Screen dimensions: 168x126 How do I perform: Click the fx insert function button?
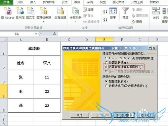[x=54, y=34]
